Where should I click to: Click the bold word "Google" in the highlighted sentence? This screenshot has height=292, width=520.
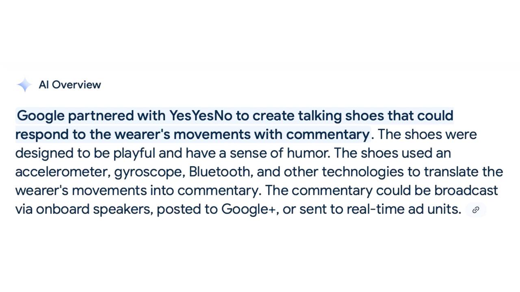pos(41,116)
